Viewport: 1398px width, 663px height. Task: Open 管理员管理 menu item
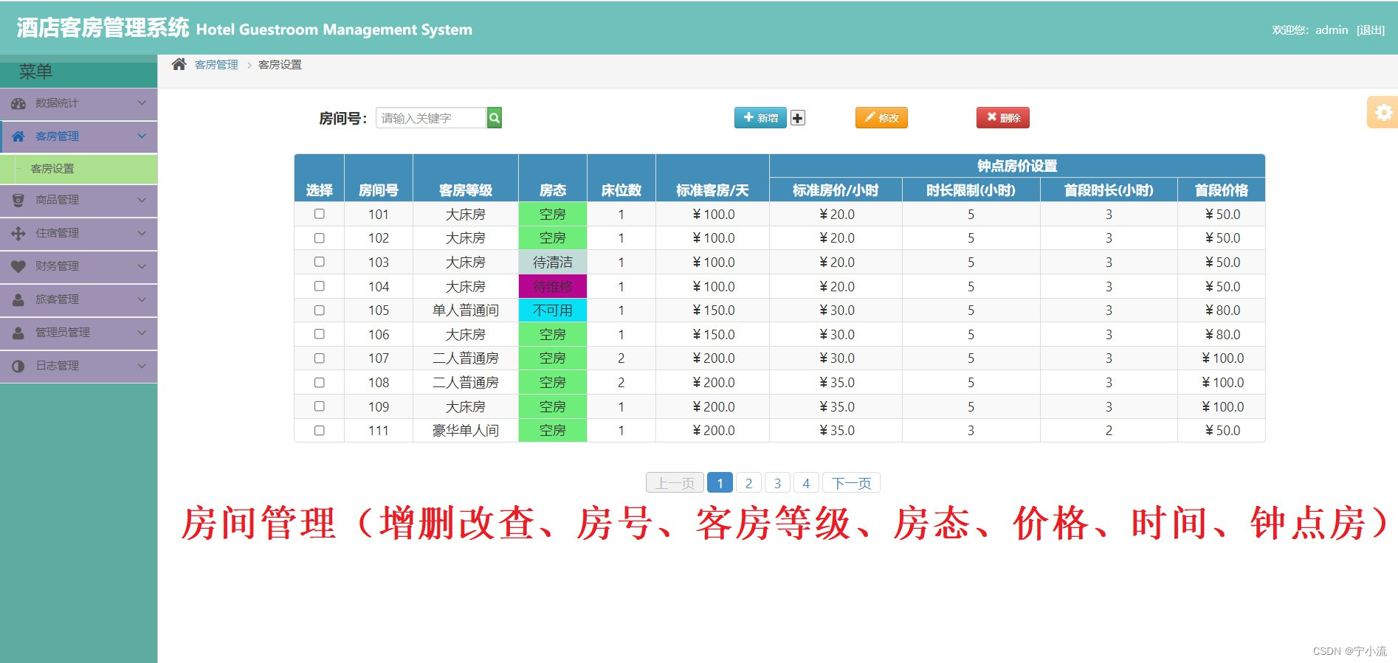point(78,333)
